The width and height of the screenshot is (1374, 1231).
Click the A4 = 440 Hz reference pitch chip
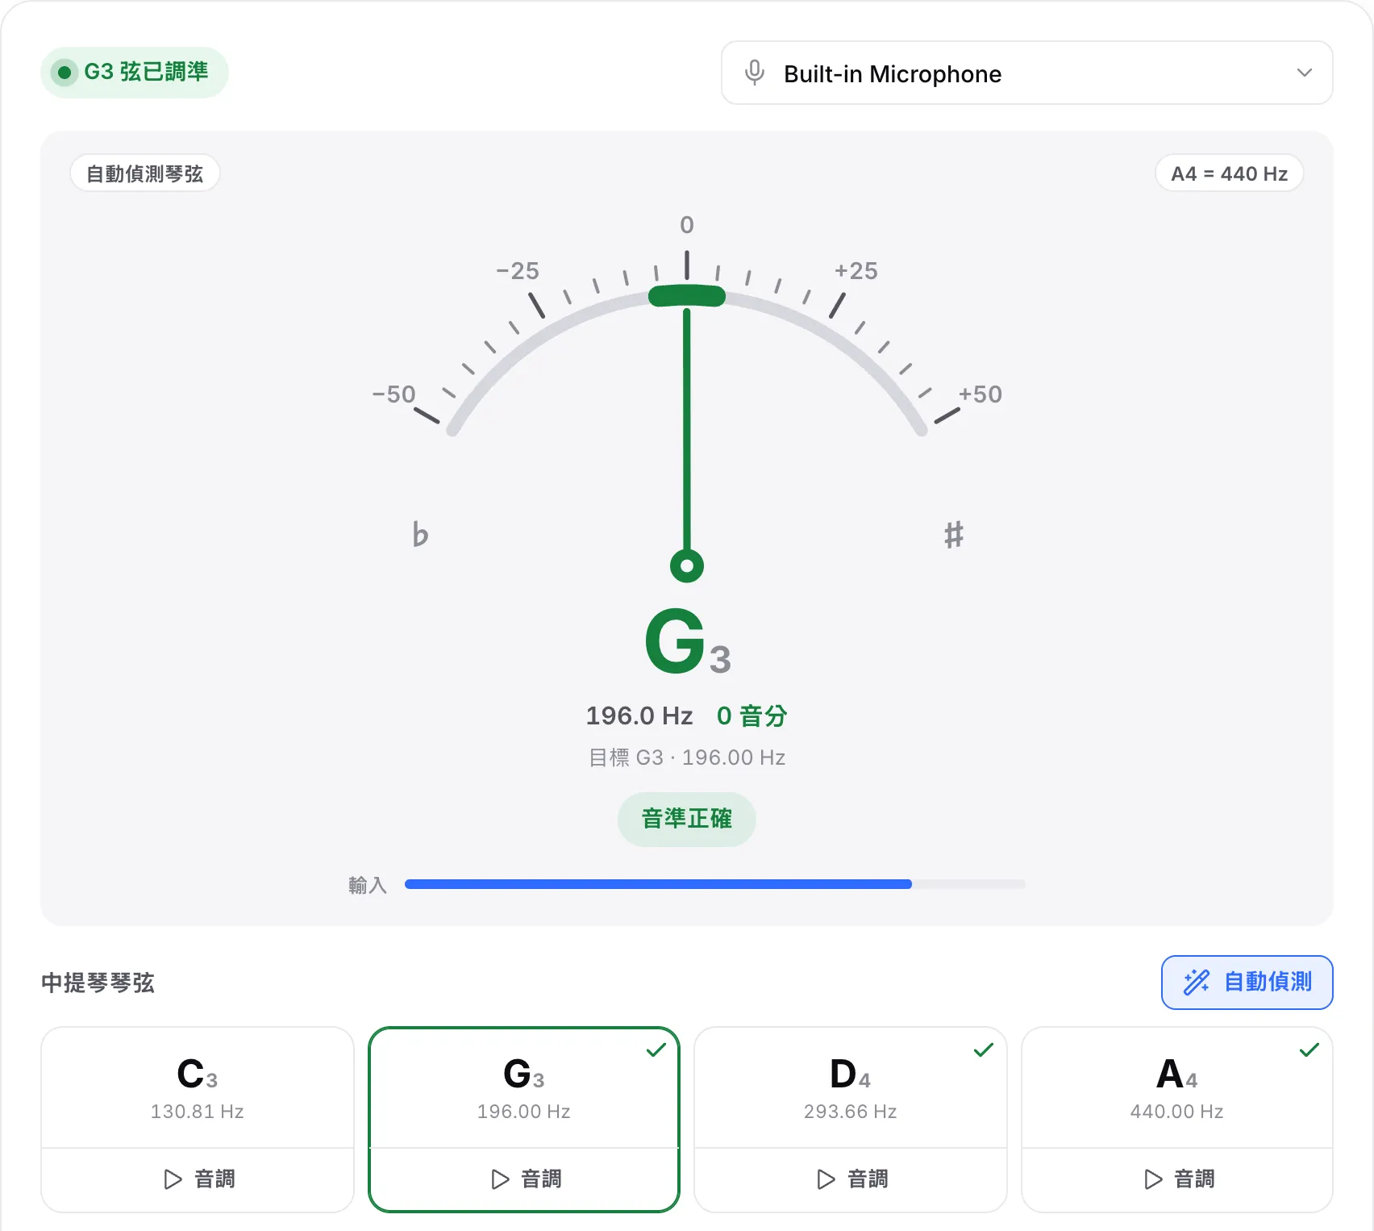pos(1230,173)
